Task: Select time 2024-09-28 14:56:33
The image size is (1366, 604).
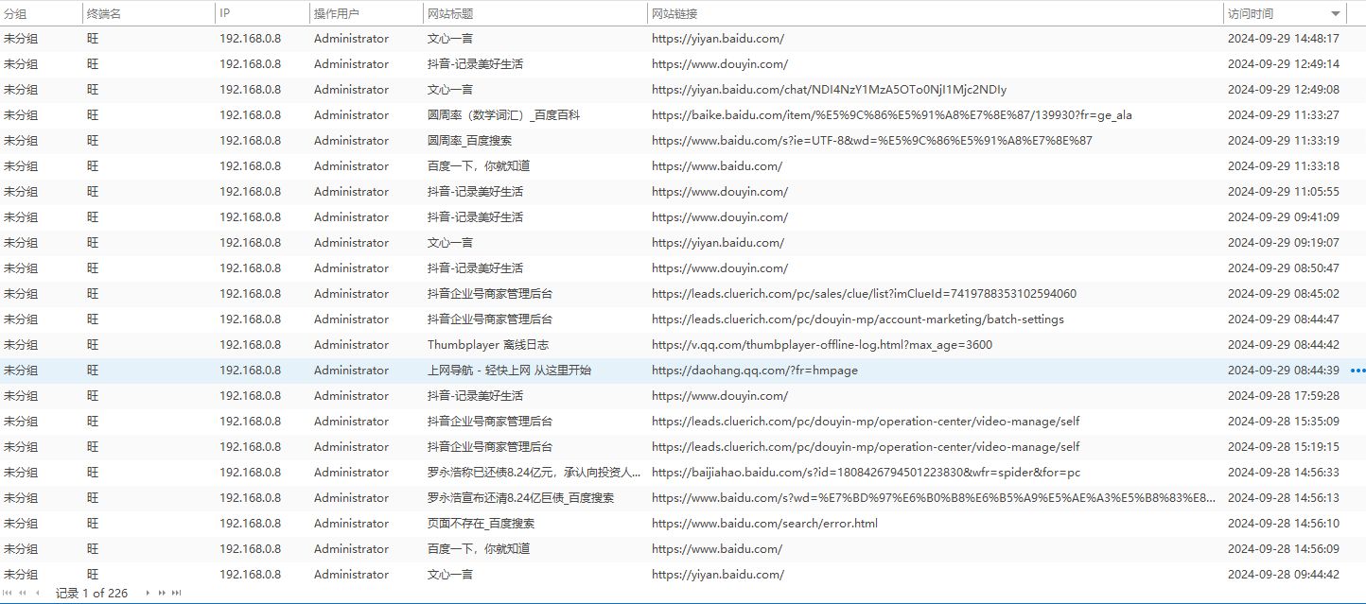Action: tap(1284, 473)
